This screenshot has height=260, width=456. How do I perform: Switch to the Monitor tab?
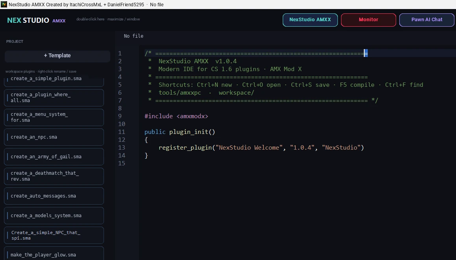tap(368, 20)
